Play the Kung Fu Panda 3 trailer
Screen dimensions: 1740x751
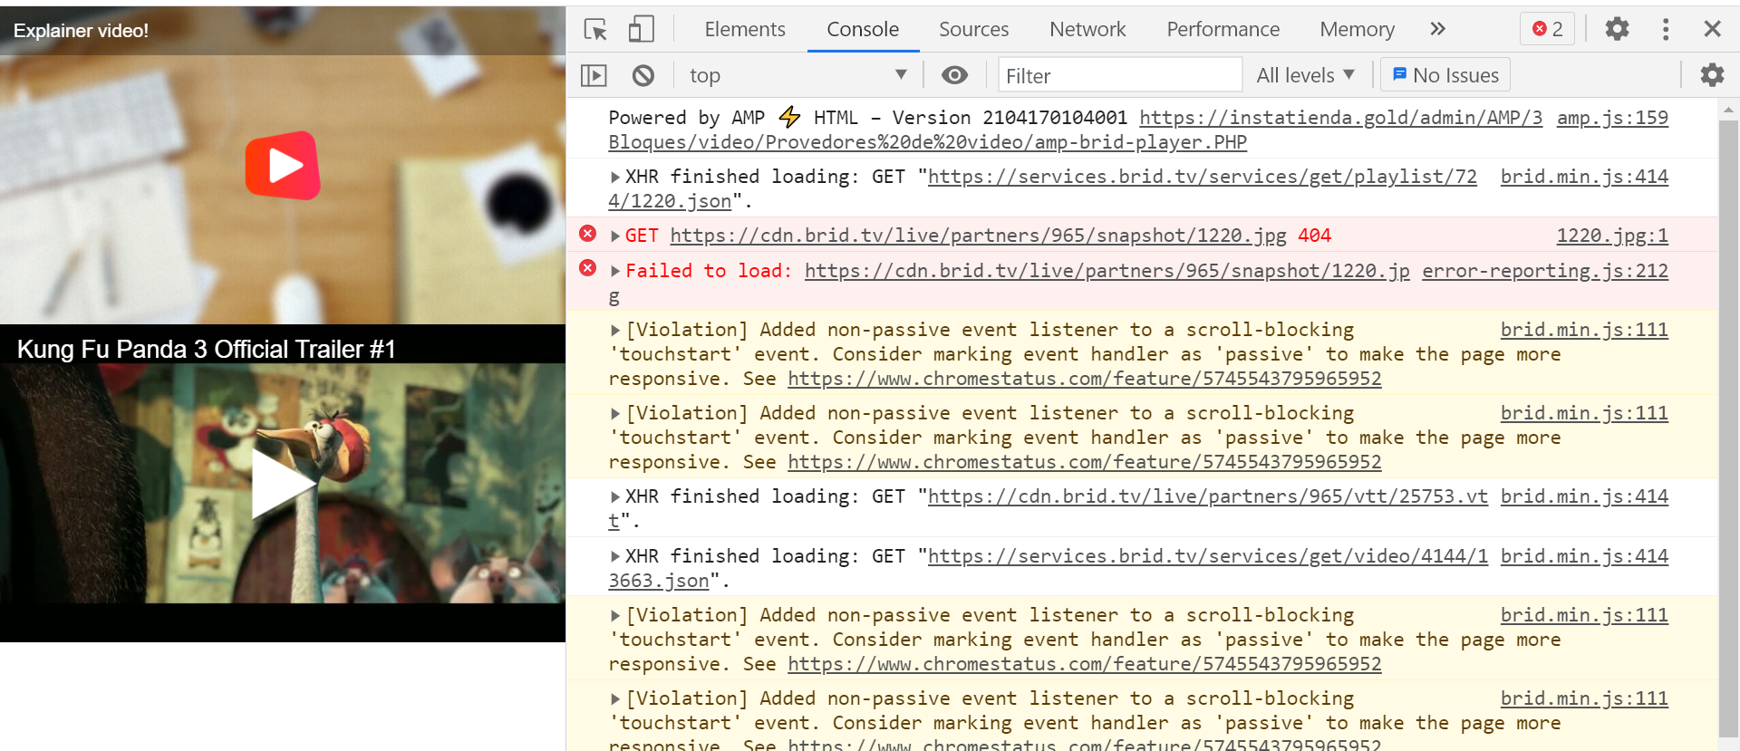click(283, 484)
